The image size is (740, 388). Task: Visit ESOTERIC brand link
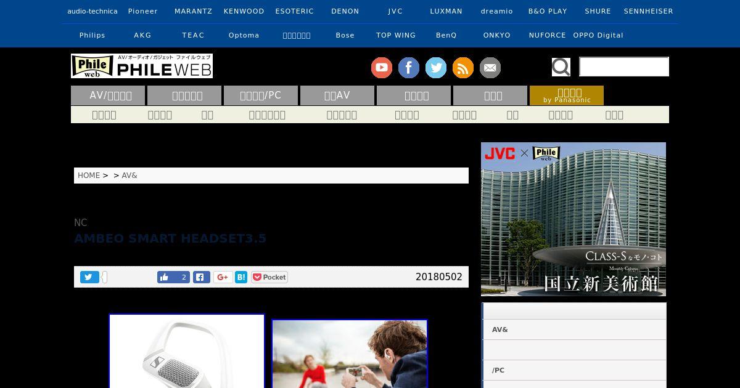[295, 11]
